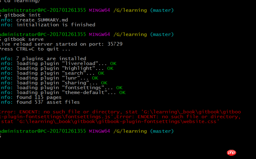Click the loading plugin "fontsettings" line
256x159 pixels.
click(x=61, y=88)
